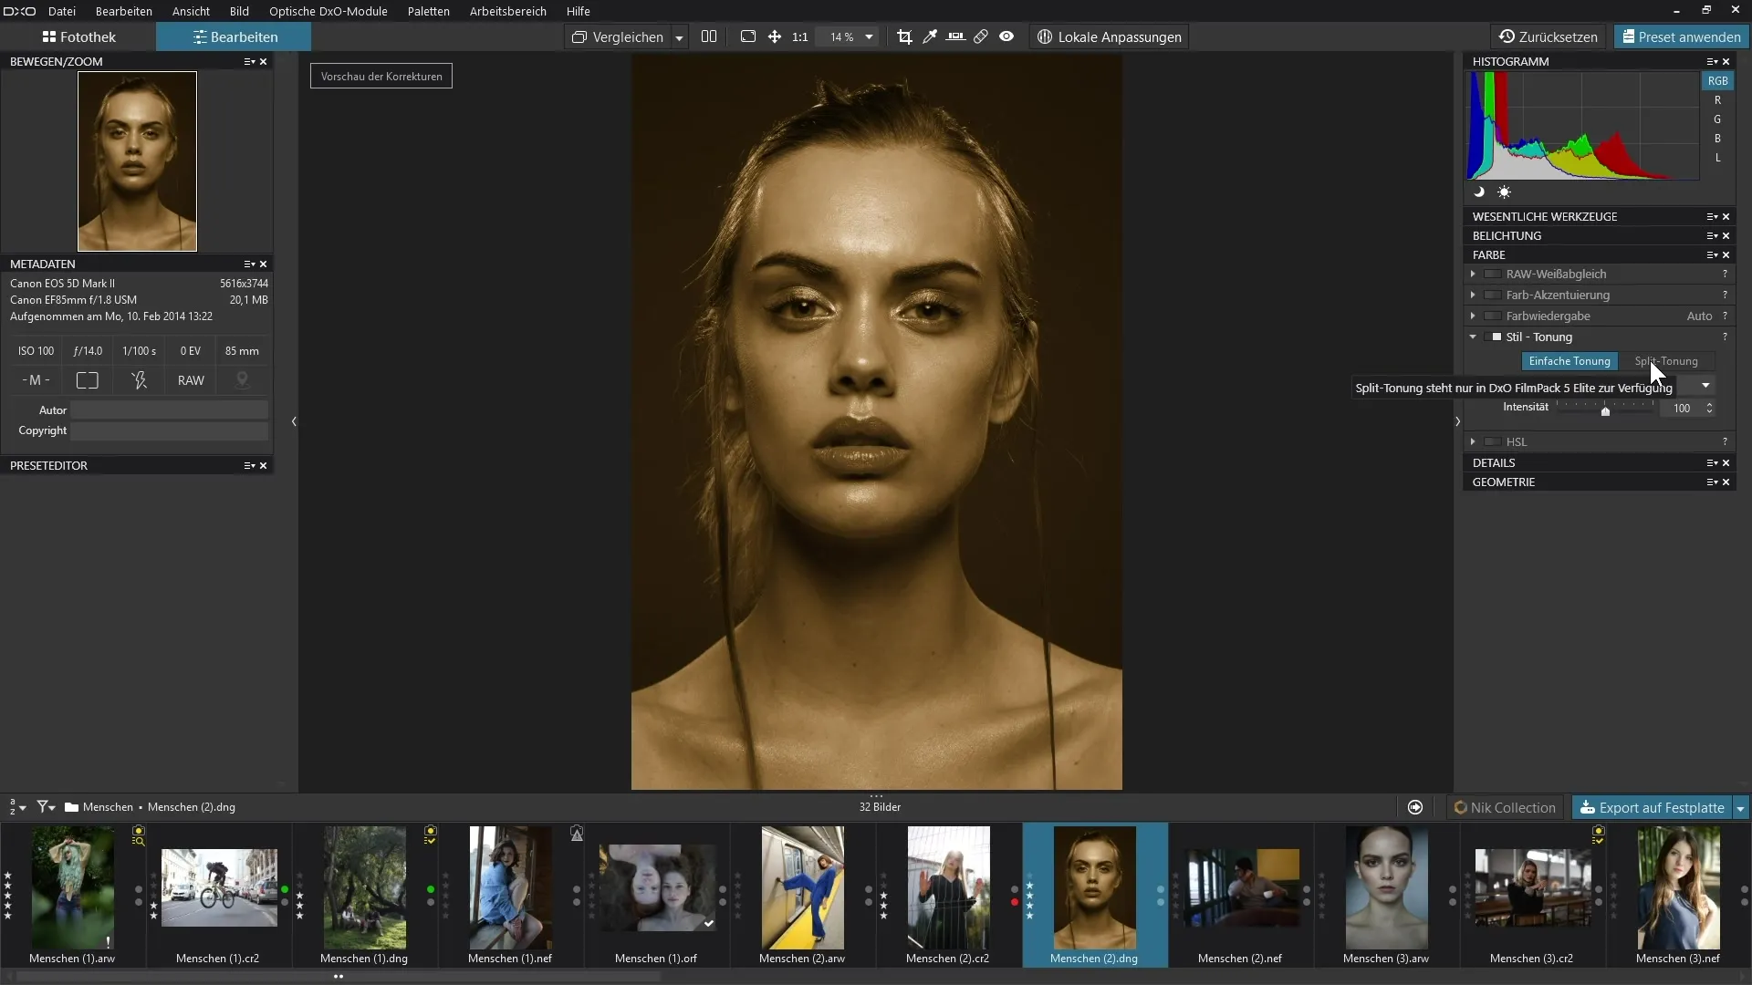Open the sort order icon in the filmstrip
Screen dimensions: 1752x985
pos(17,807)
